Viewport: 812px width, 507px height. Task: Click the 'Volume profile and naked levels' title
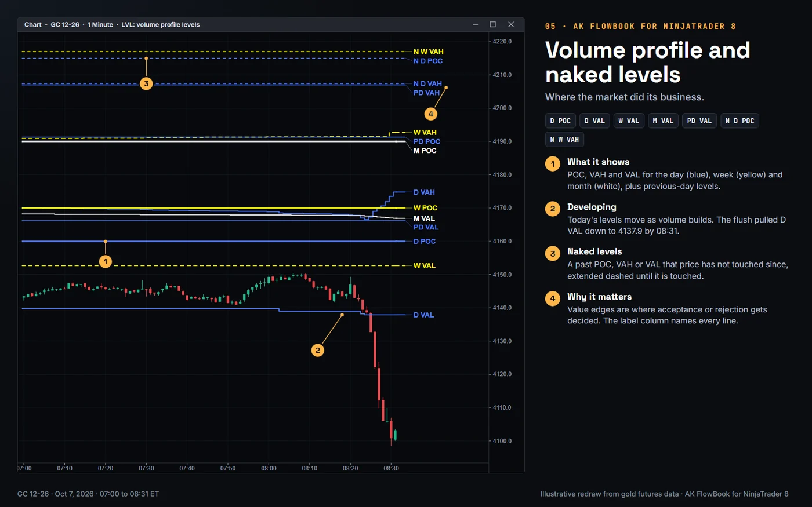[648, 62]
